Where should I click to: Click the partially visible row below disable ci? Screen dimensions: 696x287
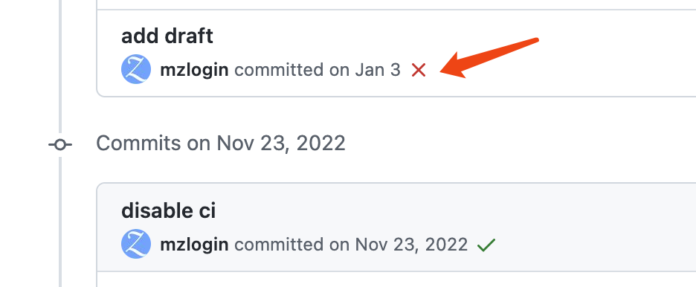[x=396, y=280]
